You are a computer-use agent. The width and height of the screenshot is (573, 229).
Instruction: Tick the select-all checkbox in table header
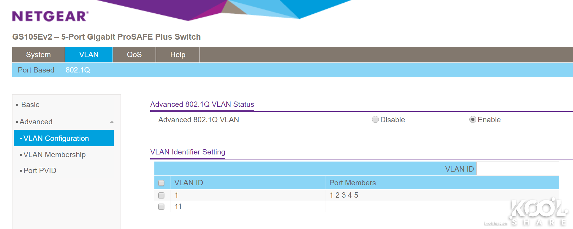[162, 183]
